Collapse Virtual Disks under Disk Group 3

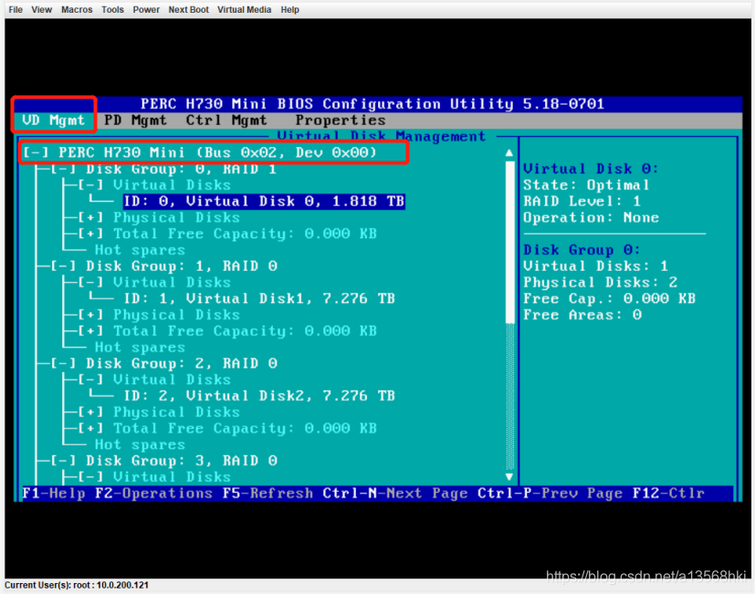point(90,477)
